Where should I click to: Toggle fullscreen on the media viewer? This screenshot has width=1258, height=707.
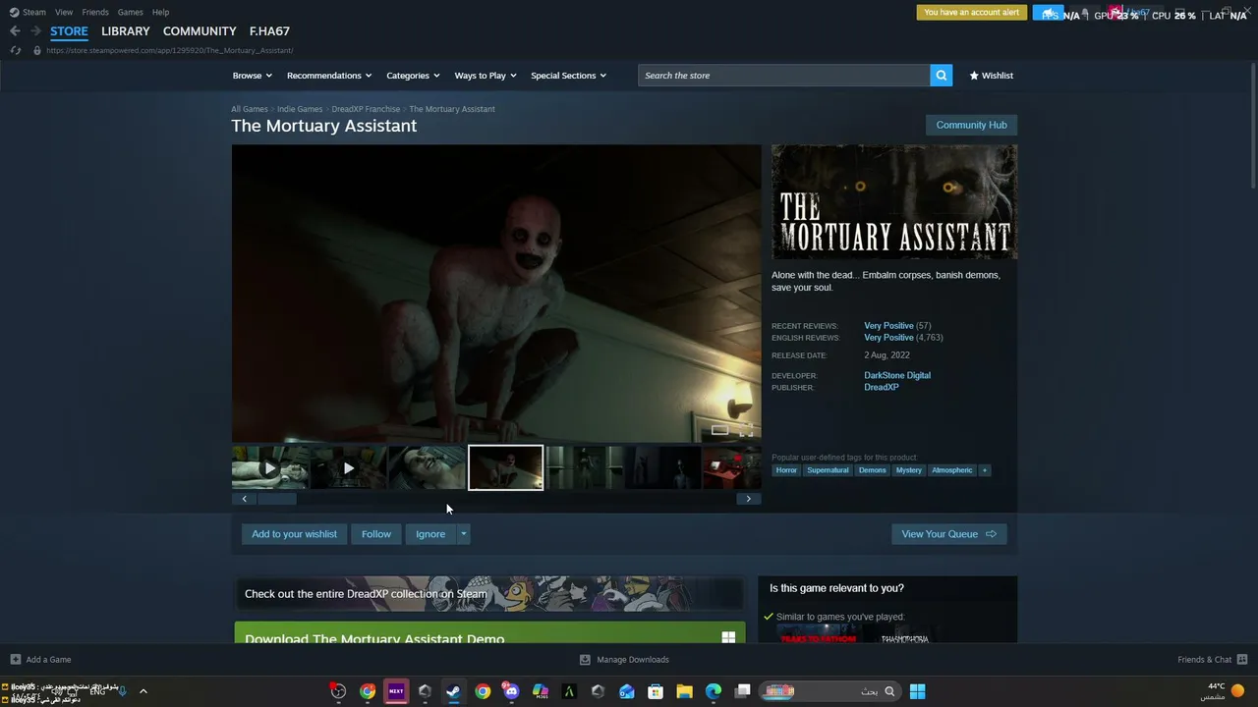[746, 430]
